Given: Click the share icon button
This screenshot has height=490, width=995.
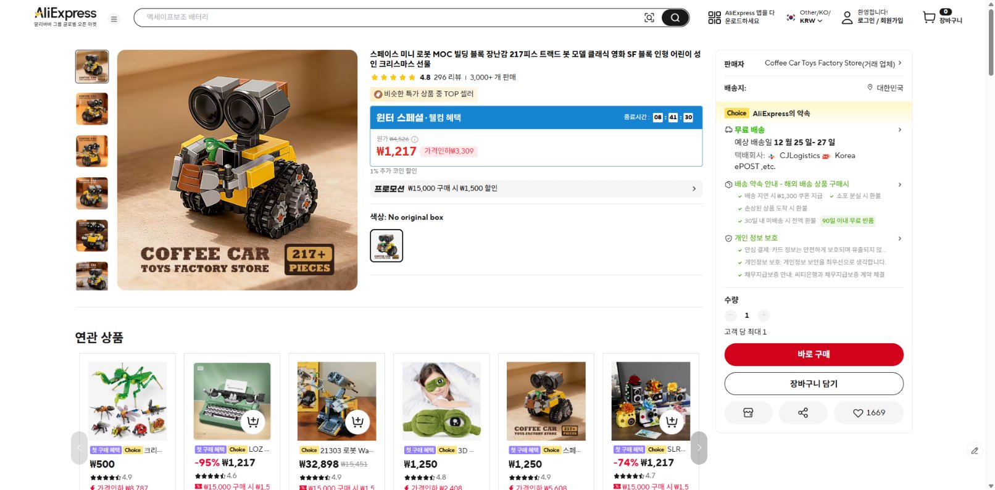Looking at the screenshot, I should [x=803, y=413].
